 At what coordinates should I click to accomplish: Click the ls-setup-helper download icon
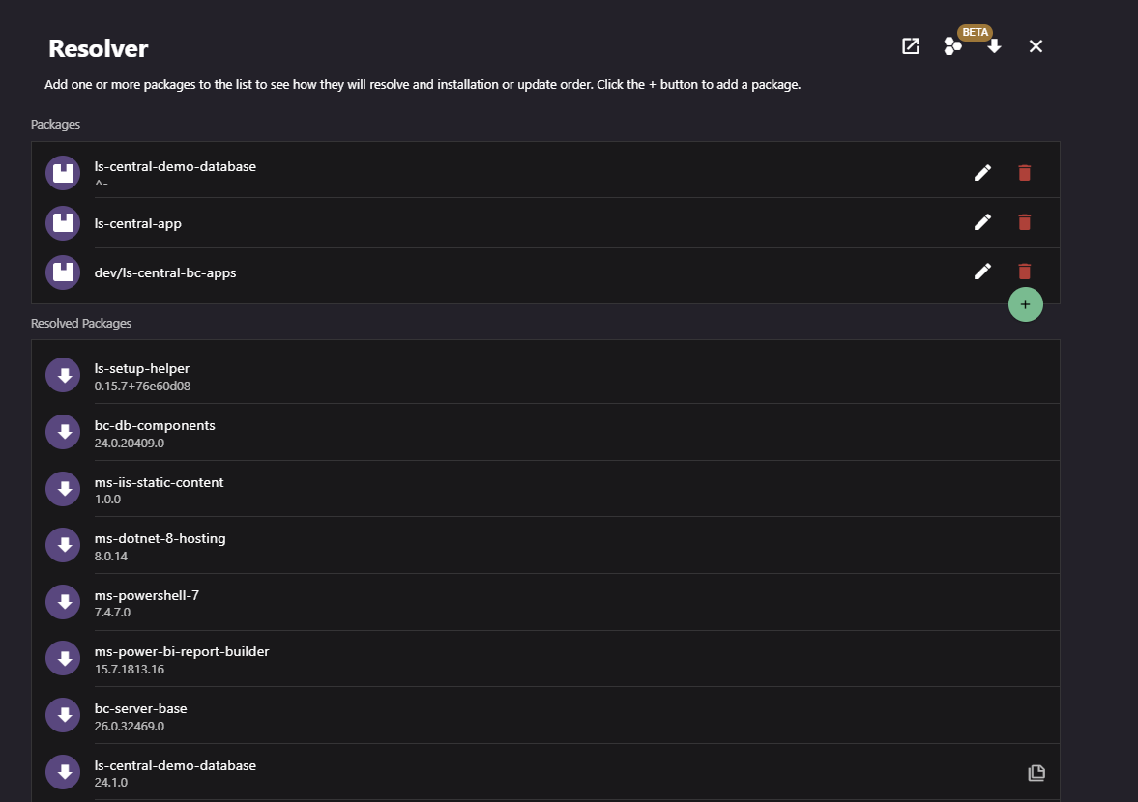tap(63, 375)
